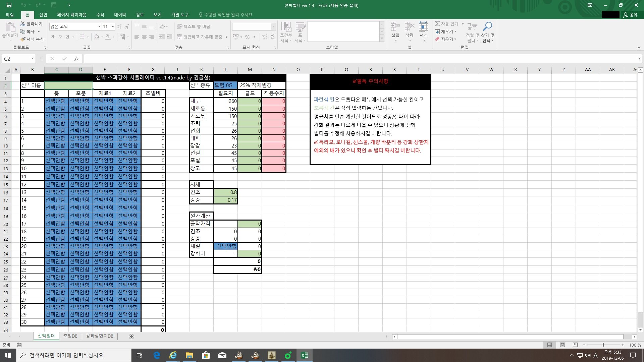Click the AutoSum (자동 합계) sigma icon
The image size is (644, 362).
[437, 24]
